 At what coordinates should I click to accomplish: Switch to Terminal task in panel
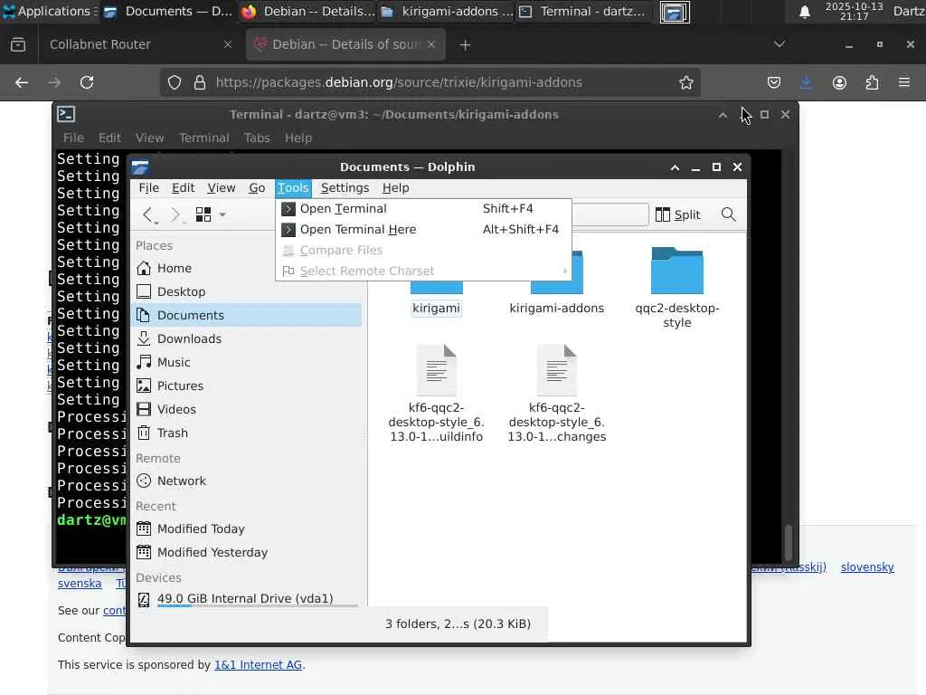click(x=583, y=11)
